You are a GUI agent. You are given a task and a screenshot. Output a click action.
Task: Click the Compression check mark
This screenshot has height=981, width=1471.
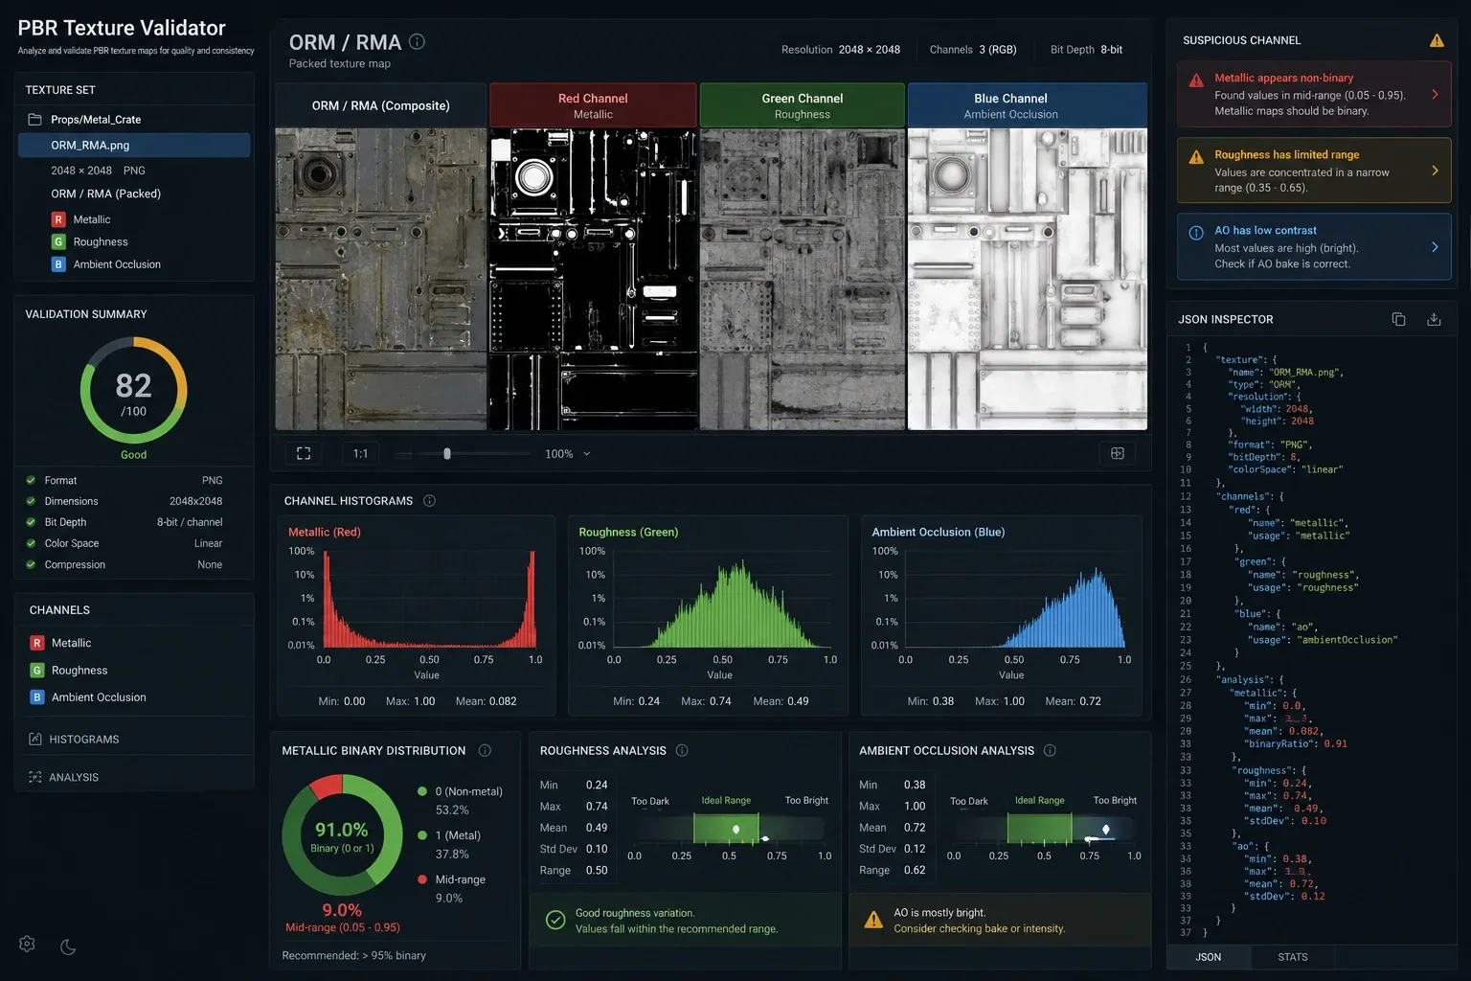pyautogui.click(x=31, y=564)
